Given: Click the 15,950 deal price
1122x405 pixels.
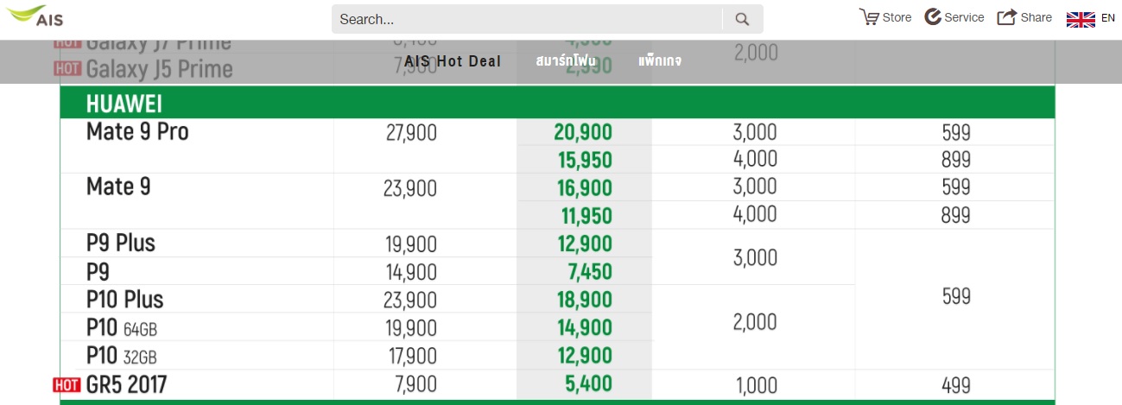Looking at the screenshot, I should click(x=585, y=161).
